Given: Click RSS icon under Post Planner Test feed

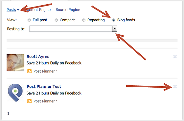Looking at the screenshot, I should click(x=29, y=101).
